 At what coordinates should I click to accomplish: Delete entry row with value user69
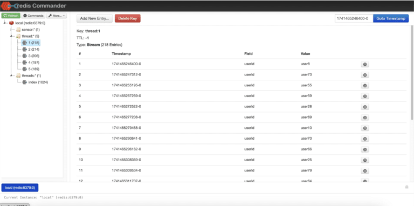coord(365,118)
